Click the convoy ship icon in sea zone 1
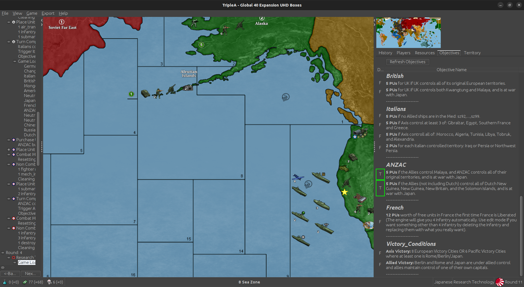The image size is (524, 287). click(x=285, y=97)
